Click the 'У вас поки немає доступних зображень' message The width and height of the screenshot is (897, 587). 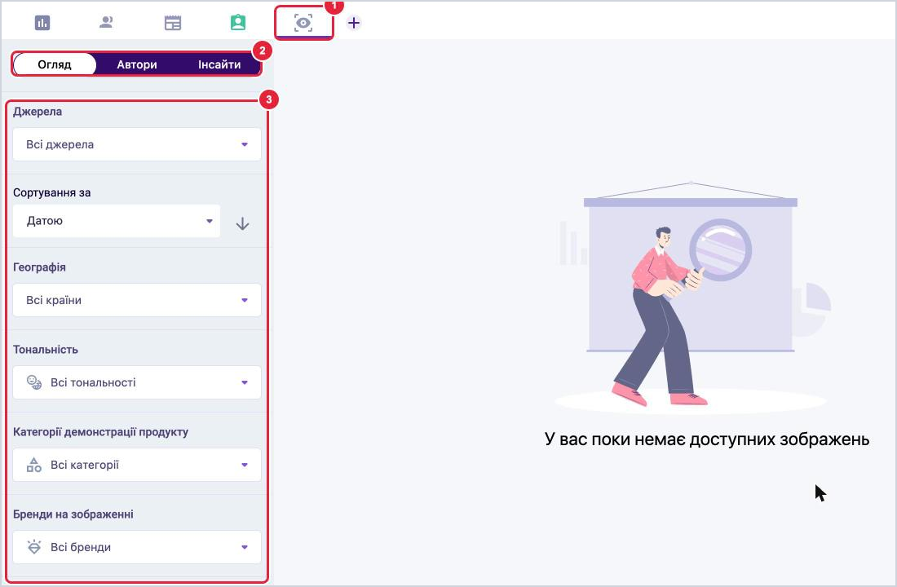[x=707, y=439]
